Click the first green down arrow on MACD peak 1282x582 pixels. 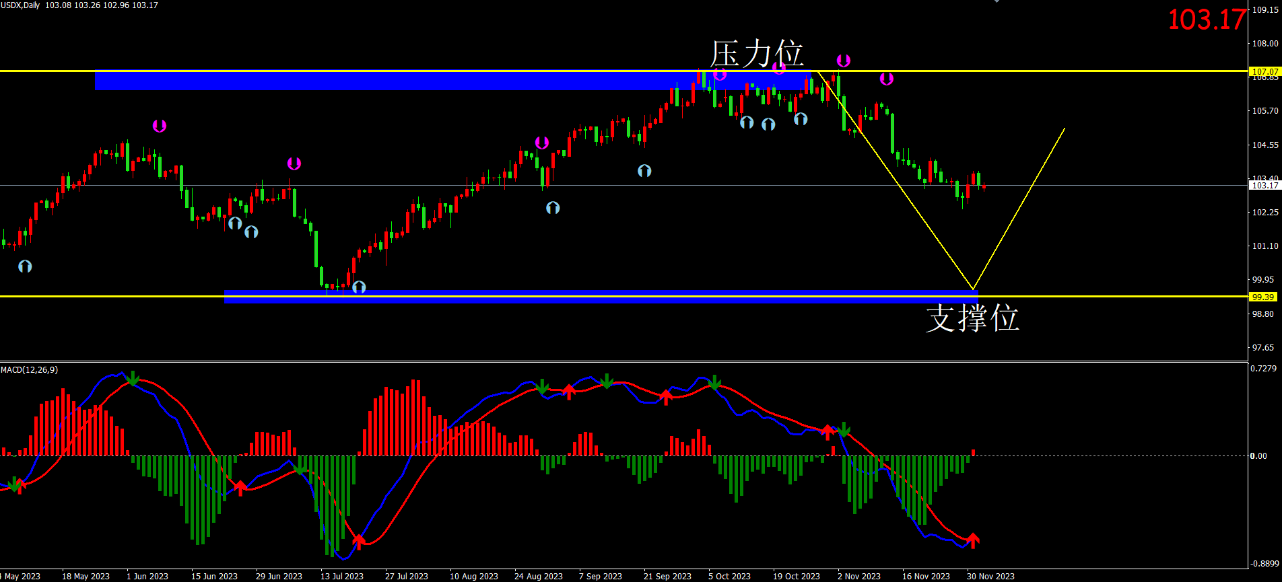133,379
